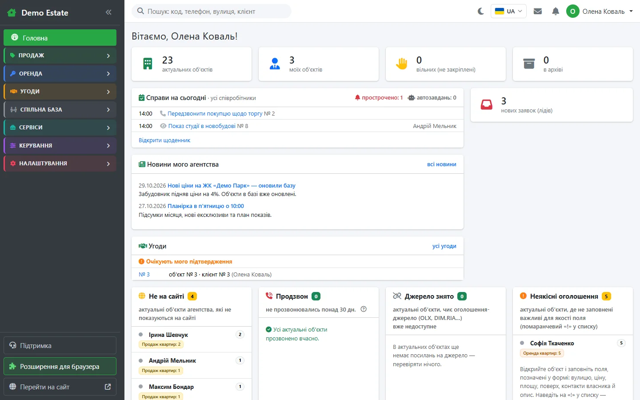Click Розширення для браузера button
The height and width of the screenshot is (400, 640).
pyautogui.click(x=60, y=367)
